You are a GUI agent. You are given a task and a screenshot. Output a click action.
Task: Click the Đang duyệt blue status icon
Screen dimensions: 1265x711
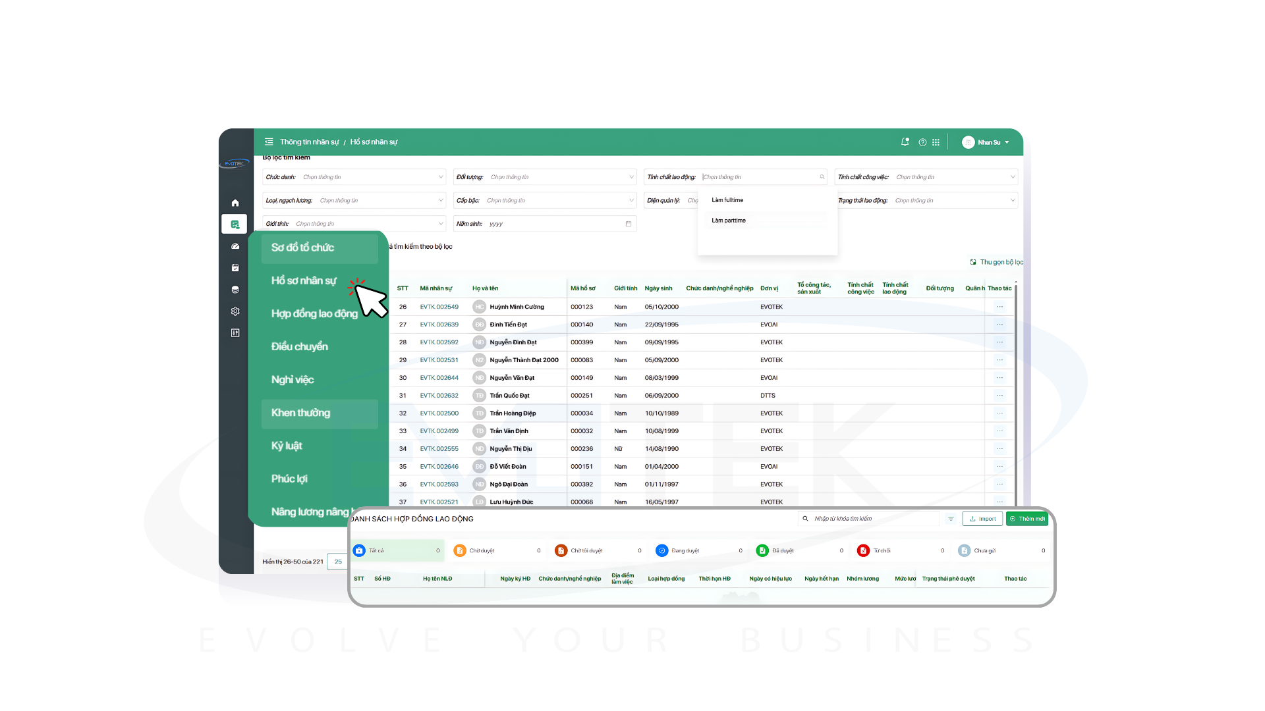coord(662,550)
